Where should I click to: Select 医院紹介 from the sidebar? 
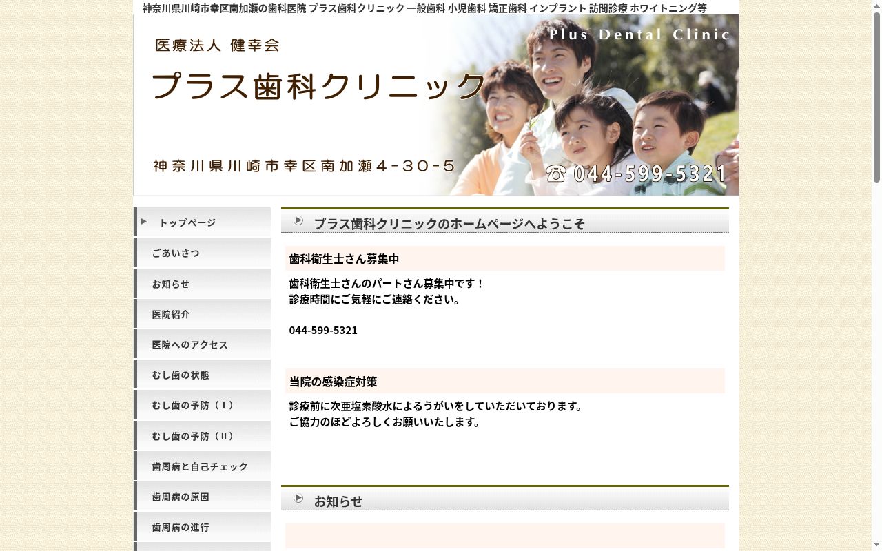click(203, 314)
